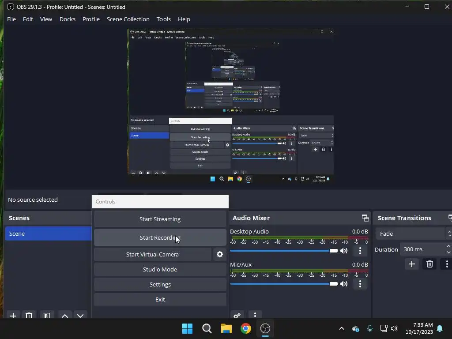Open system volume tray icon
The height and width of the screenshot is (339, 452).
click(x=394, y=328)
